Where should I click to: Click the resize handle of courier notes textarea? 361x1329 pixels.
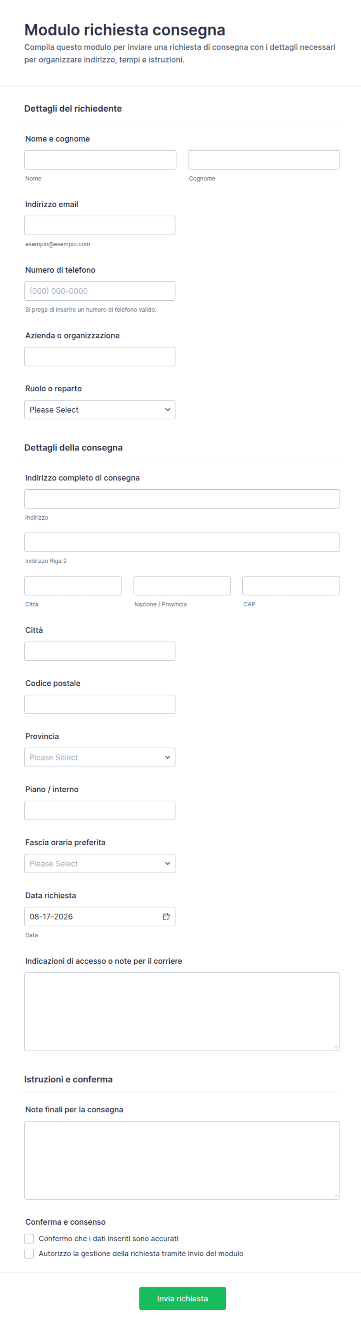pyautogui.click(x=336, y=1046)
